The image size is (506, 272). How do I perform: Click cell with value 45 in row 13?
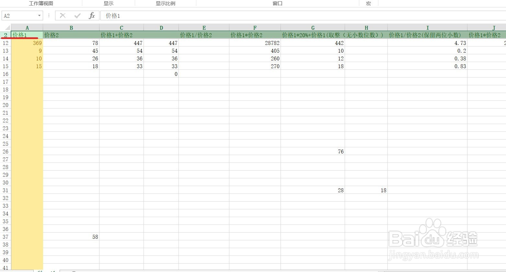pos(71,51)
